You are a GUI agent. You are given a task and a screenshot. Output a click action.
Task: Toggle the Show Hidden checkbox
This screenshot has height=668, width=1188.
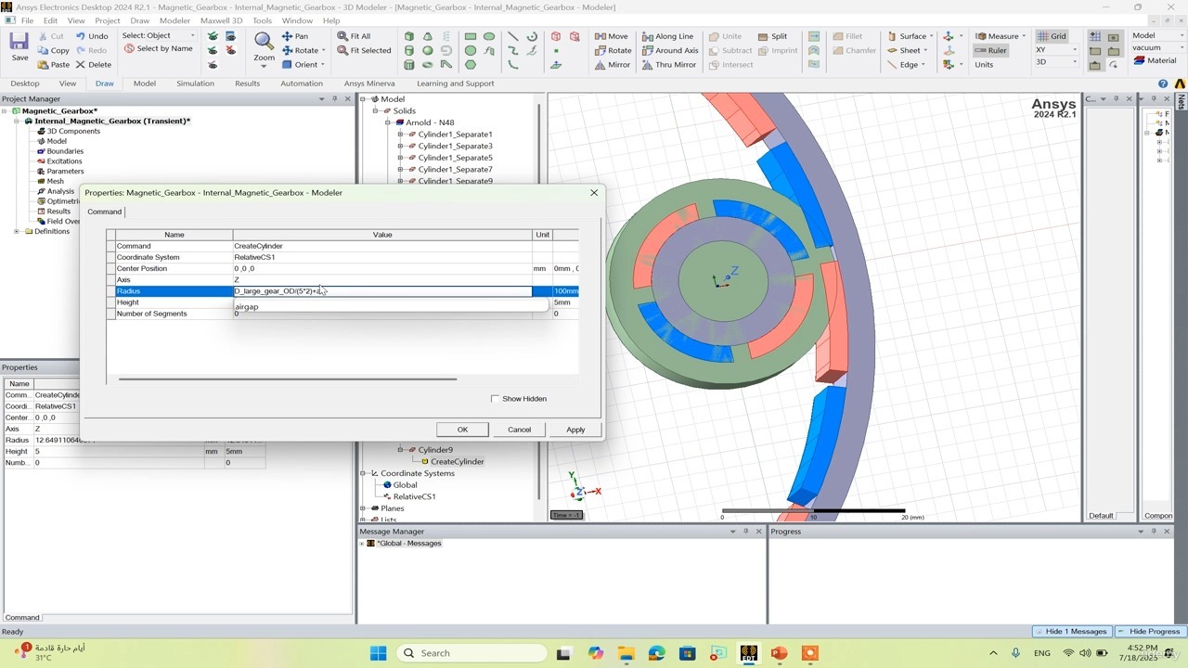[495, 399]
